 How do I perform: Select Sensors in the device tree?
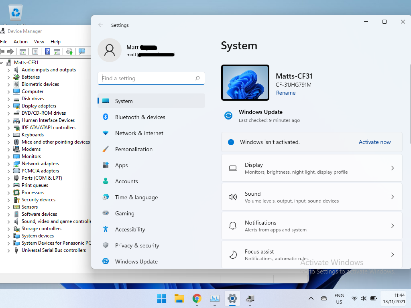click(x=30, y=207)
